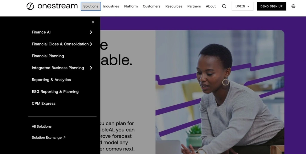Select the Solutions menu item
The width and height of the screenshot is (306, 154).
(91, 6)
